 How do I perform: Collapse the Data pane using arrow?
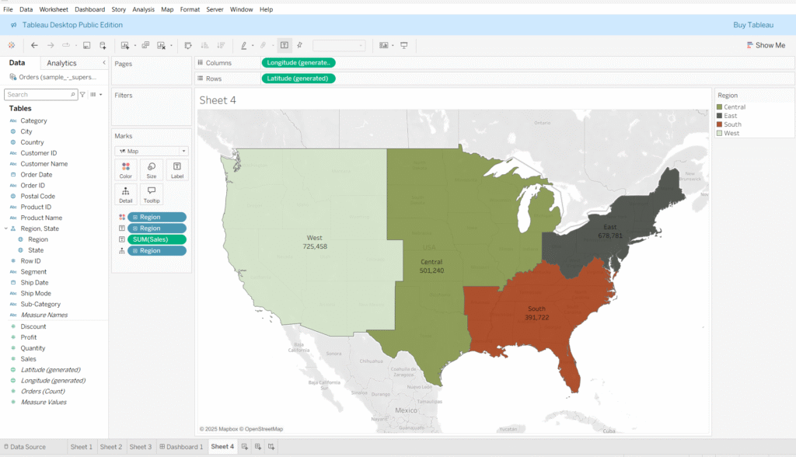point(104,63)
